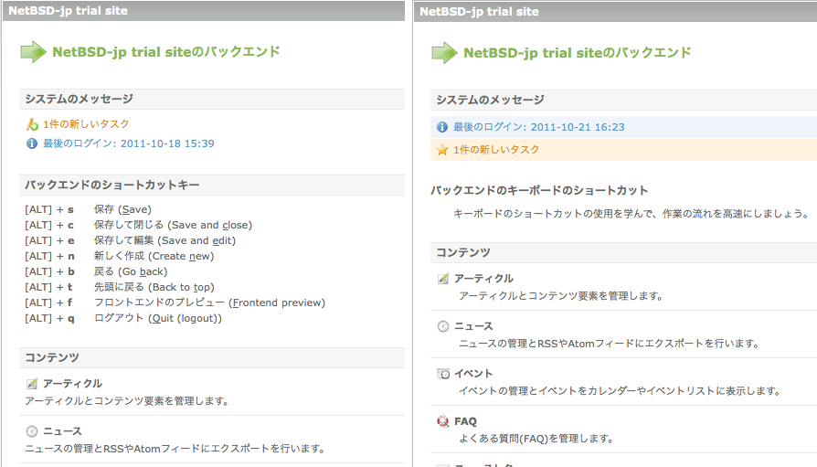Click the アーティクル pencil icon in the left panel

[x=32, y=384]
